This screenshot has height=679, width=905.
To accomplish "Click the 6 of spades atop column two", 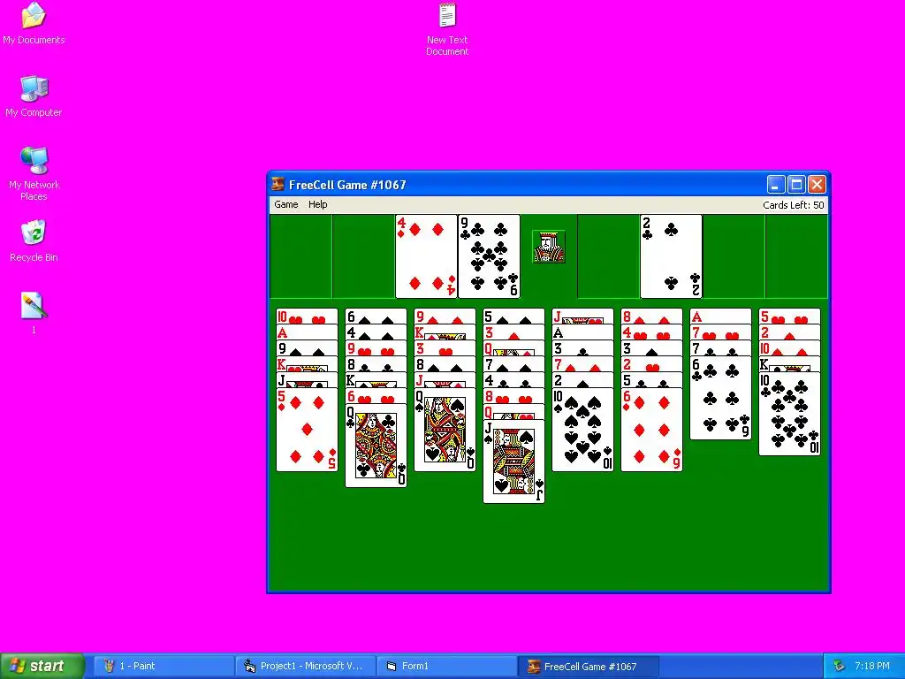I will coord(376,317).
